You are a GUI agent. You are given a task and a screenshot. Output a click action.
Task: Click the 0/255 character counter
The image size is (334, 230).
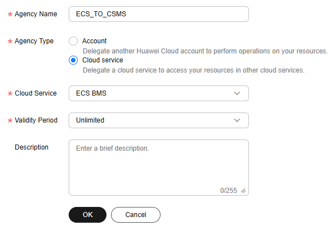pos(229,191)
